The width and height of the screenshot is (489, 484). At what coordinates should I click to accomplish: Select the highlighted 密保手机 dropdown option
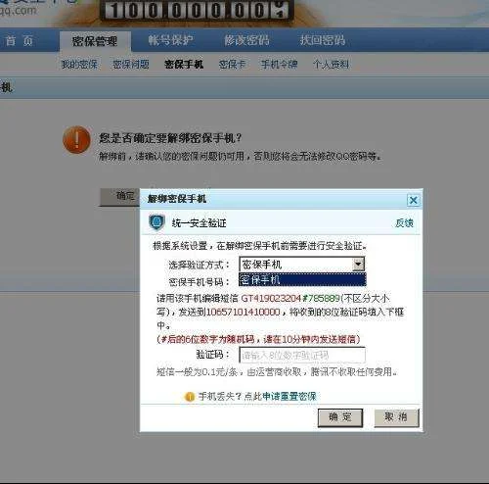coord(302,279)
